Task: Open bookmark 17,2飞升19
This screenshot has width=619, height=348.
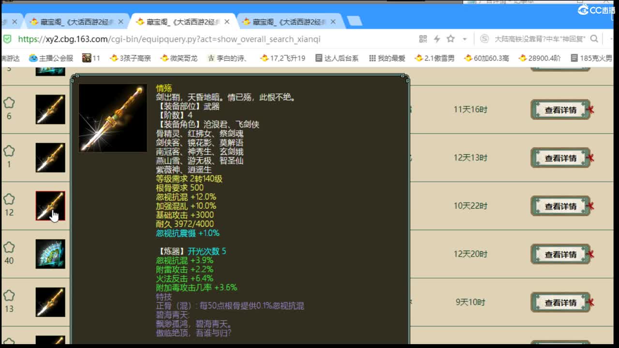Action: click(x=283, y=58)
